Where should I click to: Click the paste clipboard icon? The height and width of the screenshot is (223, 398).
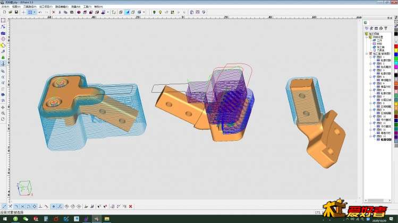72,12
